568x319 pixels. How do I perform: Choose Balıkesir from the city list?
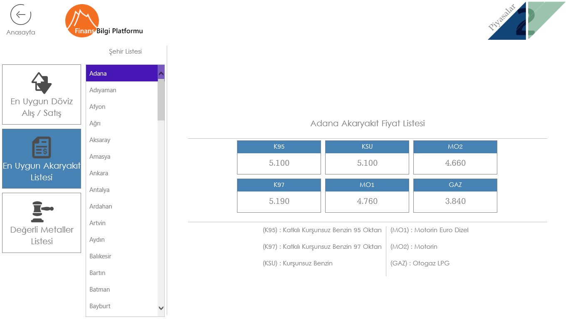click(x=100, y=256)
